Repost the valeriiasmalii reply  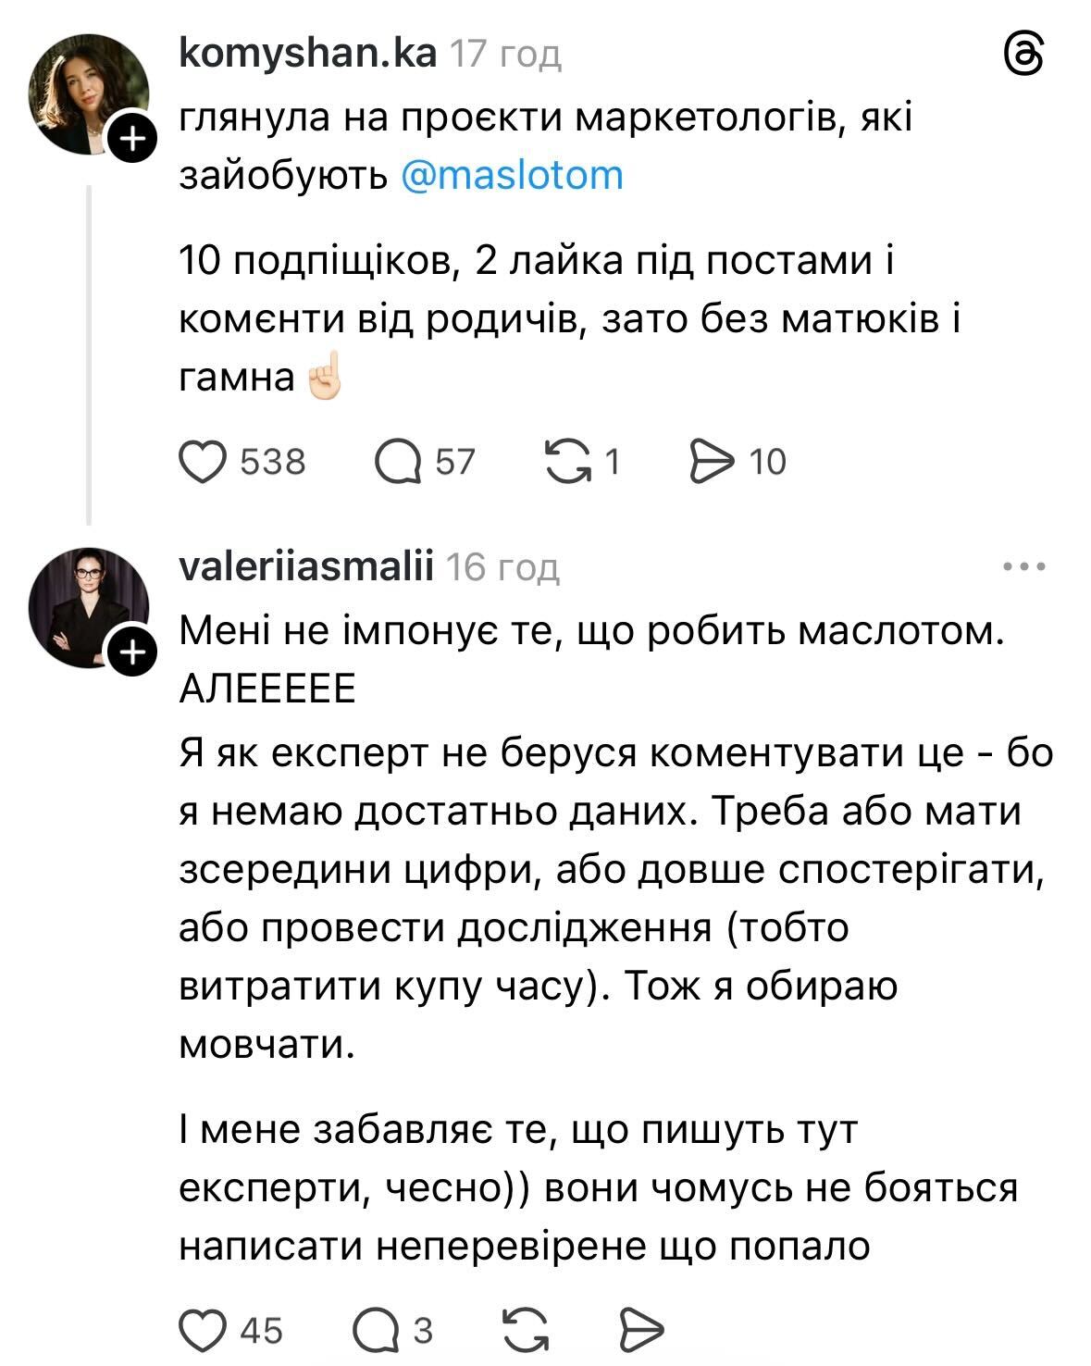tap(525, 1331)
